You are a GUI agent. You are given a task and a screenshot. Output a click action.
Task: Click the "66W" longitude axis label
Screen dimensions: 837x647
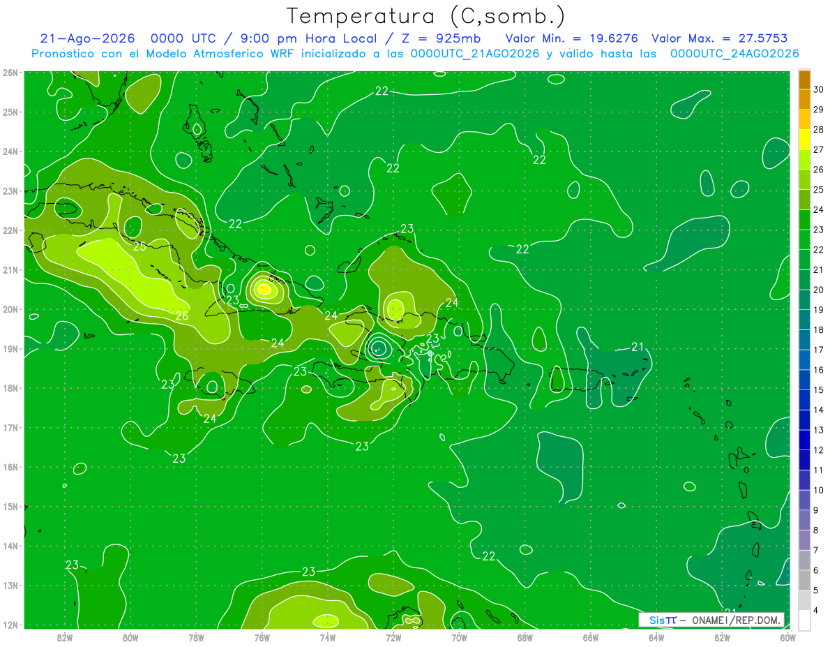[x=591, y=637]
